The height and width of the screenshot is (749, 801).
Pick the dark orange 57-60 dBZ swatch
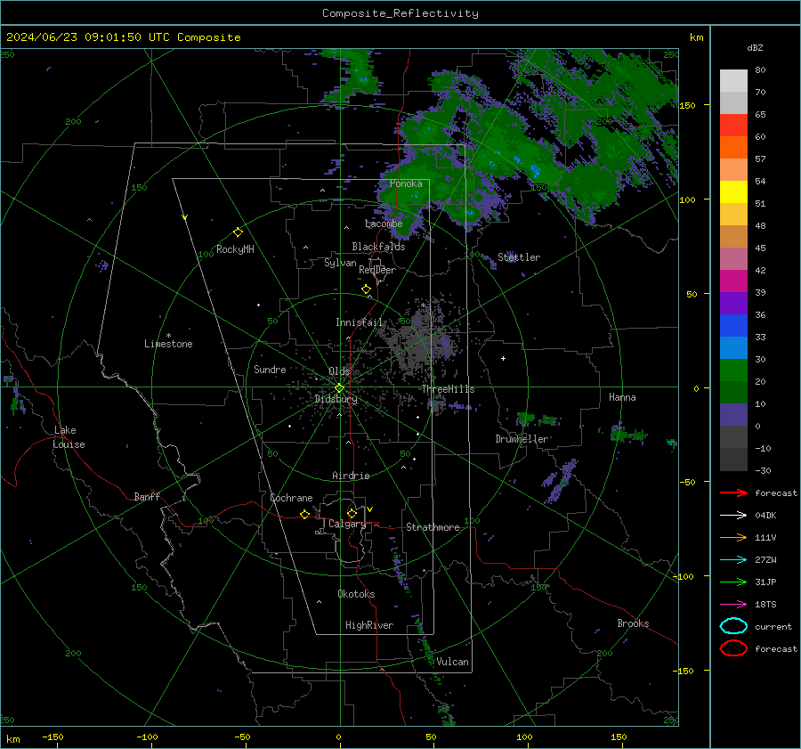pos(733,147)
